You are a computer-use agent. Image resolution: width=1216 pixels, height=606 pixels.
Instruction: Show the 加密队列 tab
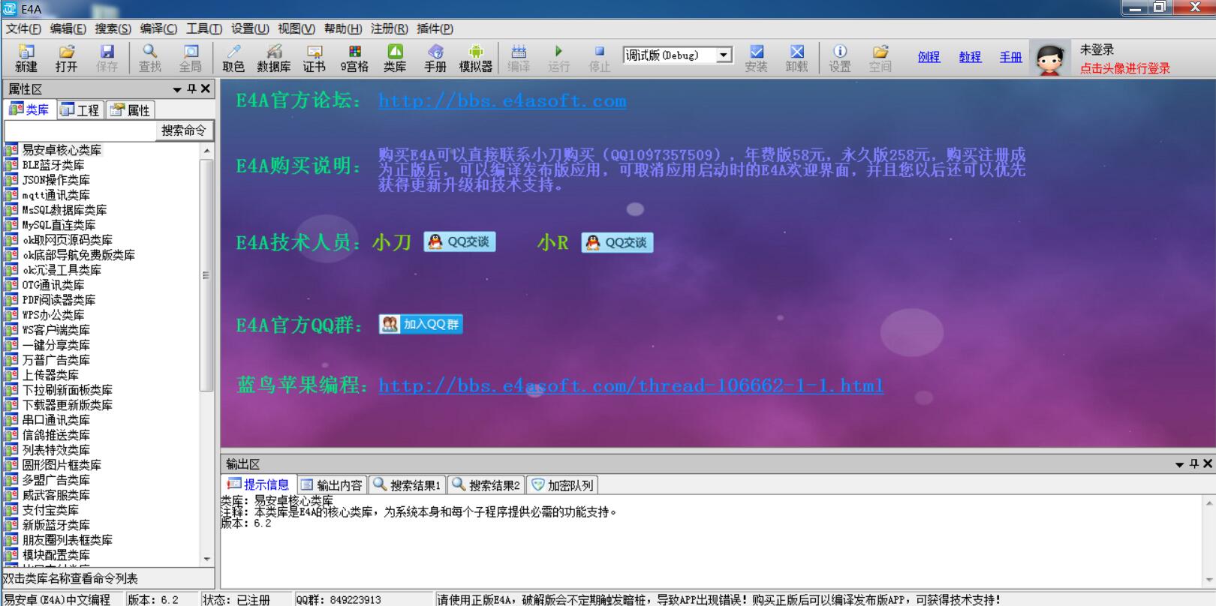pos(563,485)
